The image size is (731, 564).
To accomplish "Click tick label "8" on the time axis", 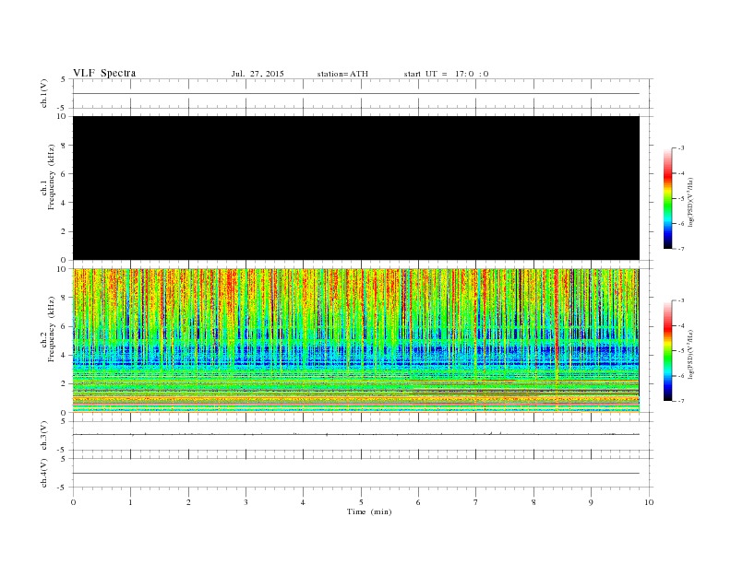I will click(x=533, y=502).
